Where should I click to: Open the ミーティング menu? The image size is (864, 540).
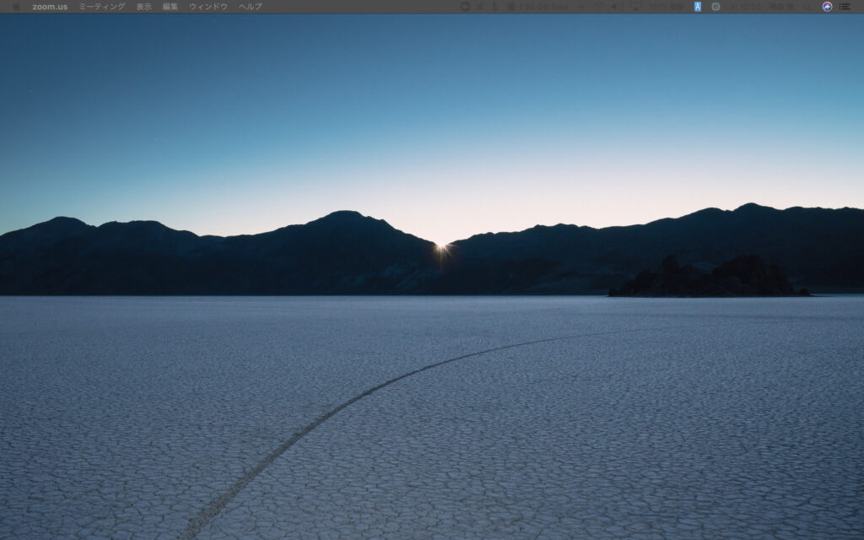point(101,7)
